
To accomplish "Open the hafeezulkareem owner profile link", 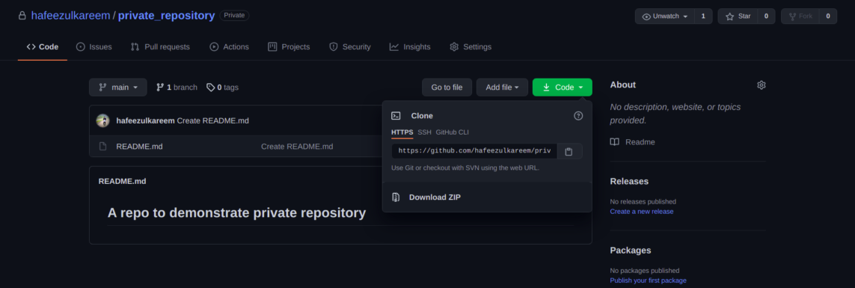I will [x=70, y=15].
